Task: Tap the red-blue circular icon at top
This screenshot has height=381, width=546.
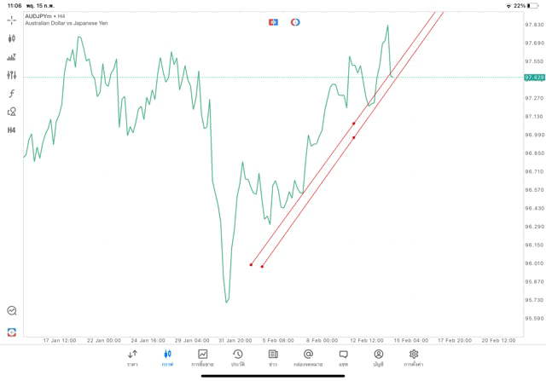Action: [295, 22]
